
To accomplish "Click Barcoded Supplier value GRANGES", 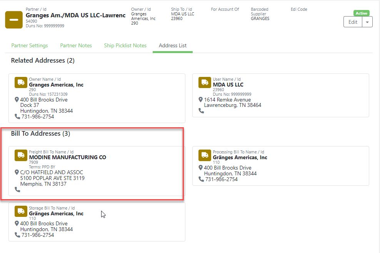I will (x=260, y=19).
